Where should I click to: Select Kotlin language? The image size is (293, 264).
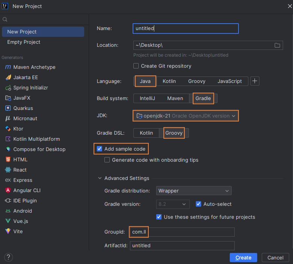pyautogui.click(x=169, y=81)
